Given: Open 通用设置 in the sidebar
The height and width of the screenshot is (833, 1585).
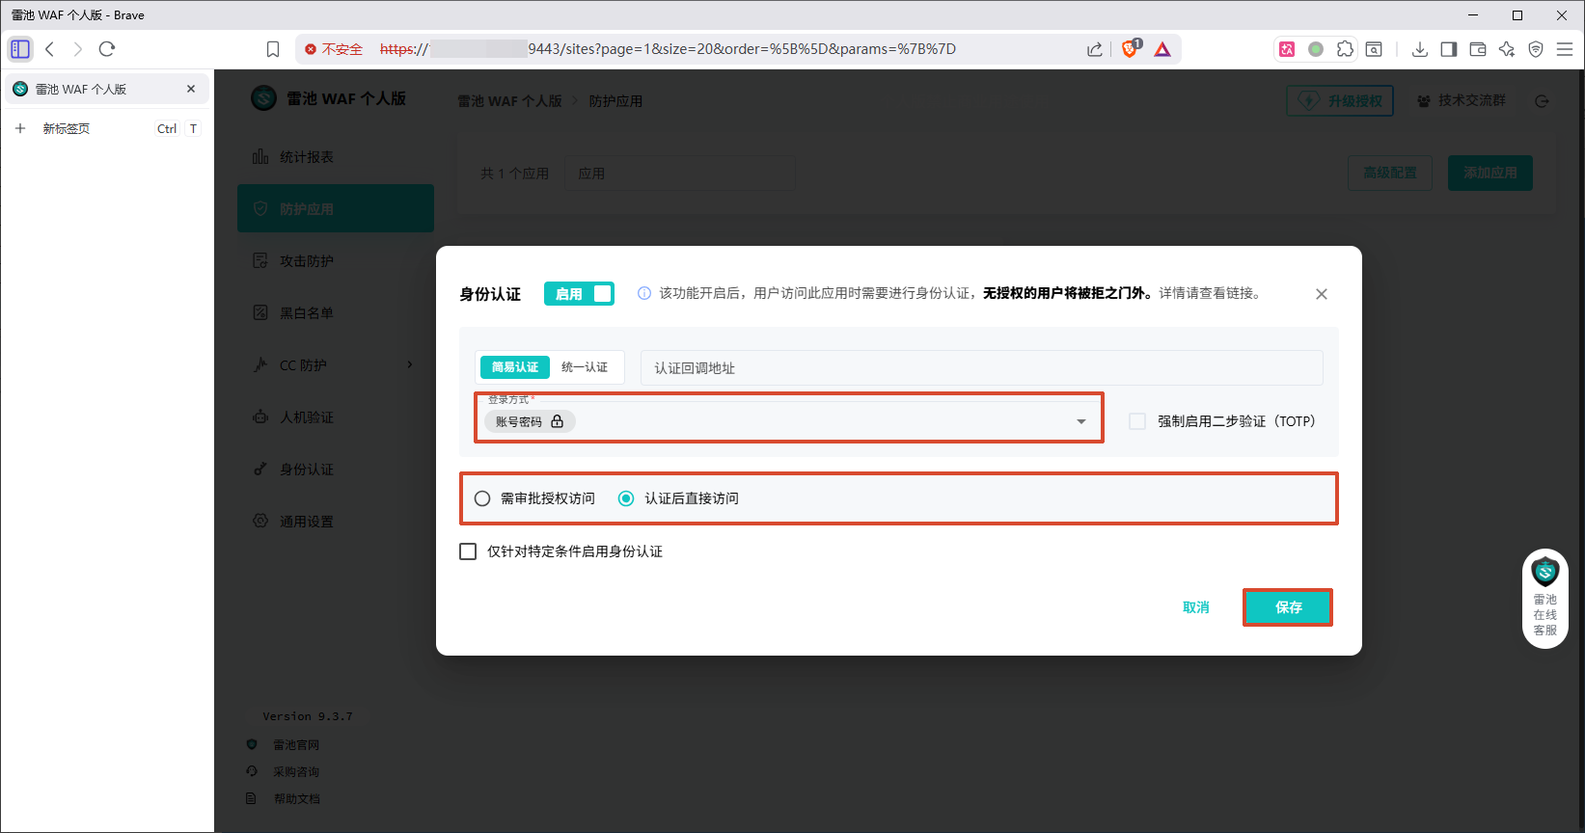Looking at the screenshot, I should click(x=336, y=522).
